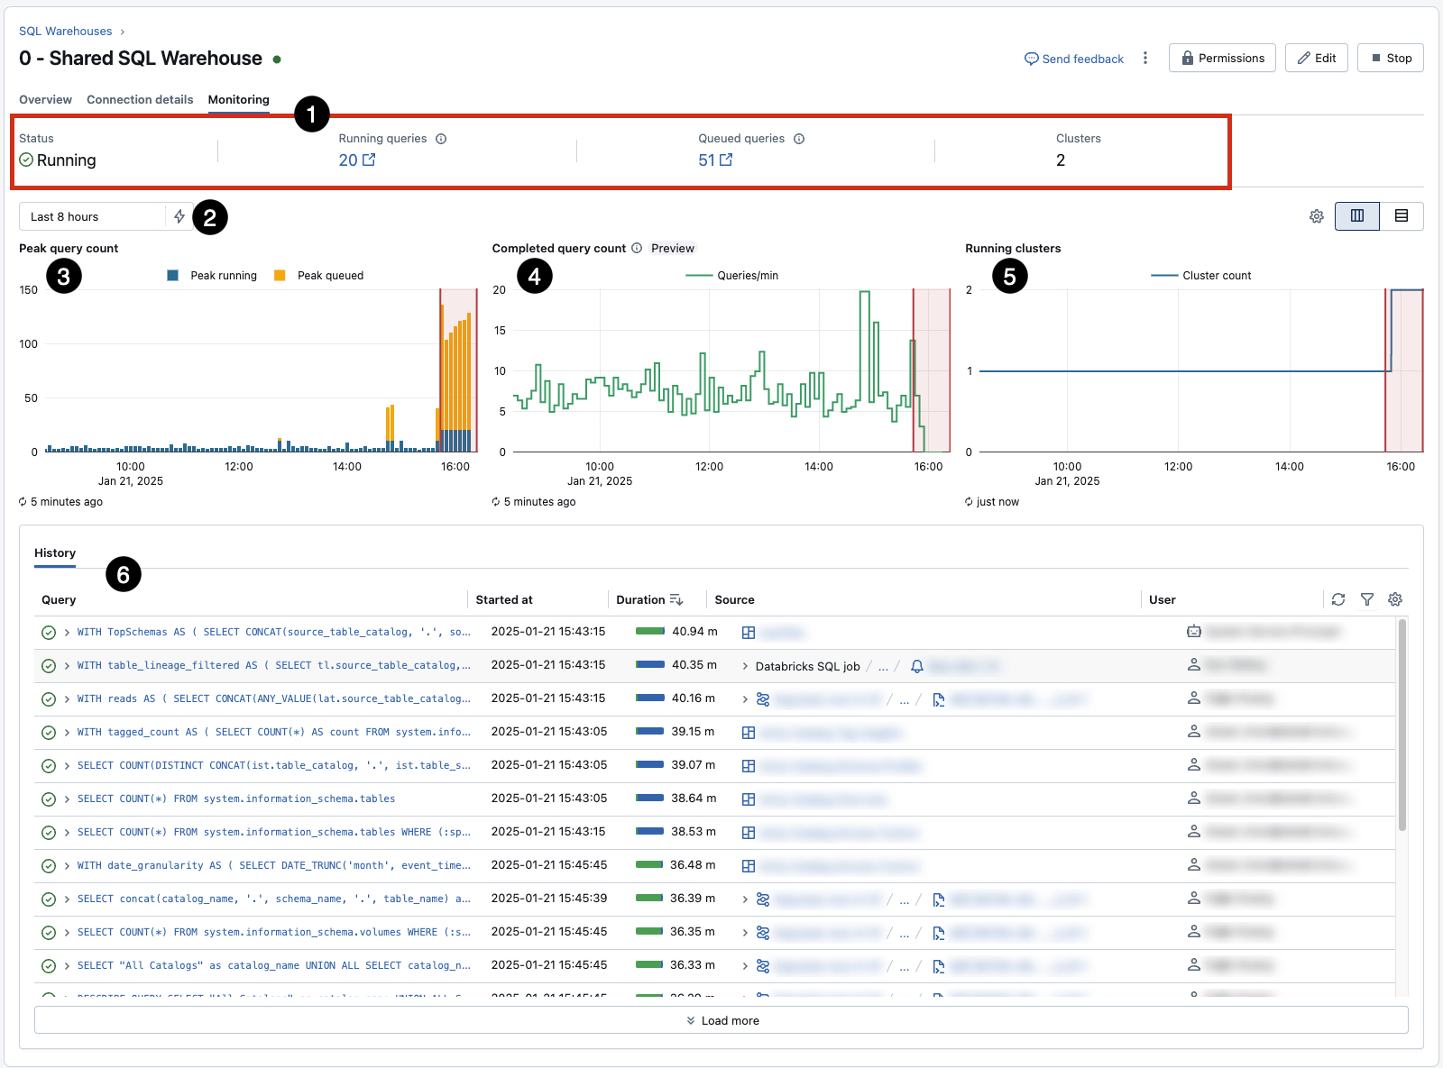Screen dimensions: 1443x1068
Task: Open Running queries external link icon
Action: [x=368, y=160]
